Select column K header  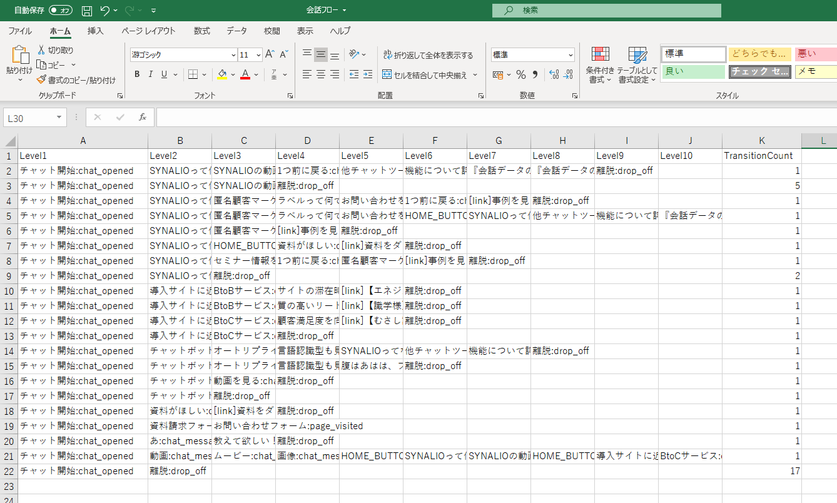pos(761,141)
